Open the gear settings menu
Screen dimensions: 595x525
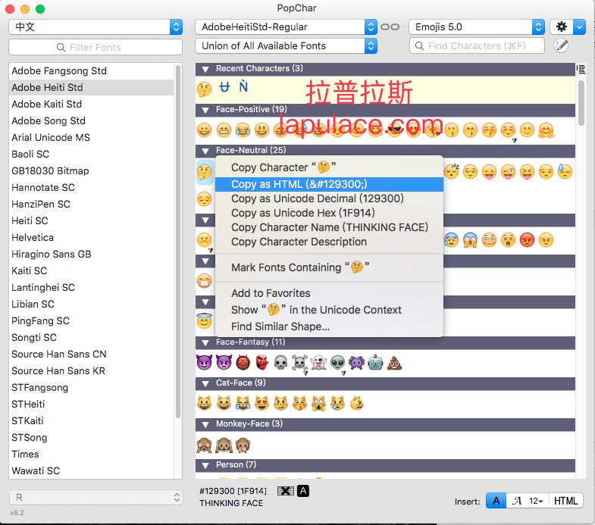561,27
